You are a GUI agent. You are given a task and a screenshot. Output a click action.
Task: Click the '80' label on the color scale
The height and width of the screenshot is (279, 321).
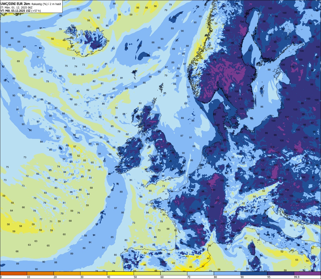(215, 277)
